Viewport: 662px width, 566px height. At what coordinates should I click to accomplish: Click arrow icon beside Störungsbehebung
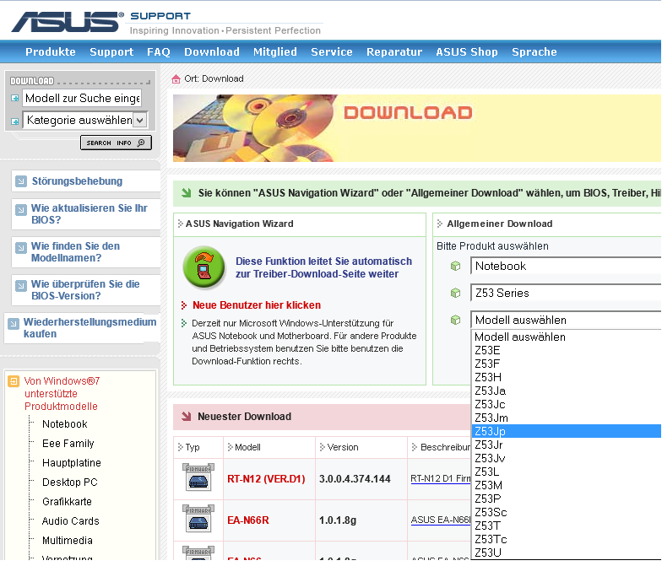tap(20, 181)
